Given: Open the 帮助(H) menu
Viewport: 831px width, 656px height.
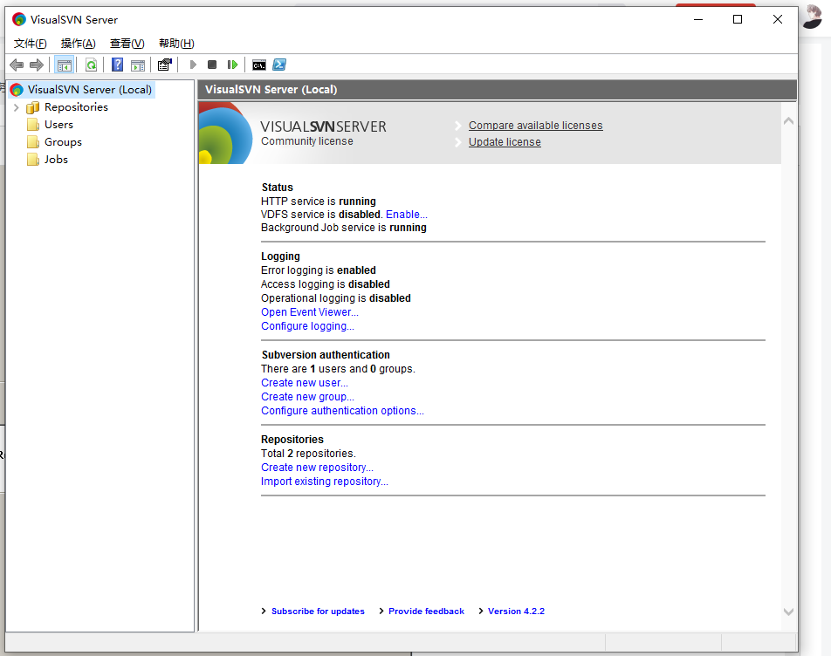Looking at the screenshot, I should click(x=176, y=44).
